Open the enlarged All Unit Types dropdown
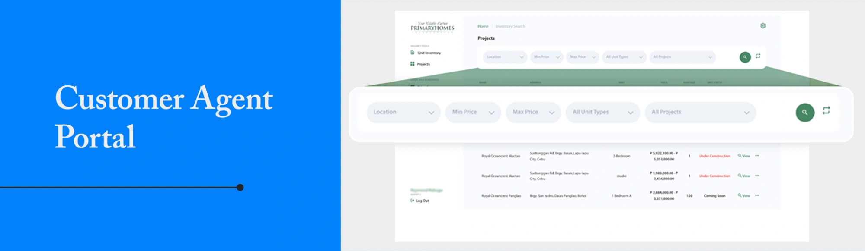 pos(603,112)
